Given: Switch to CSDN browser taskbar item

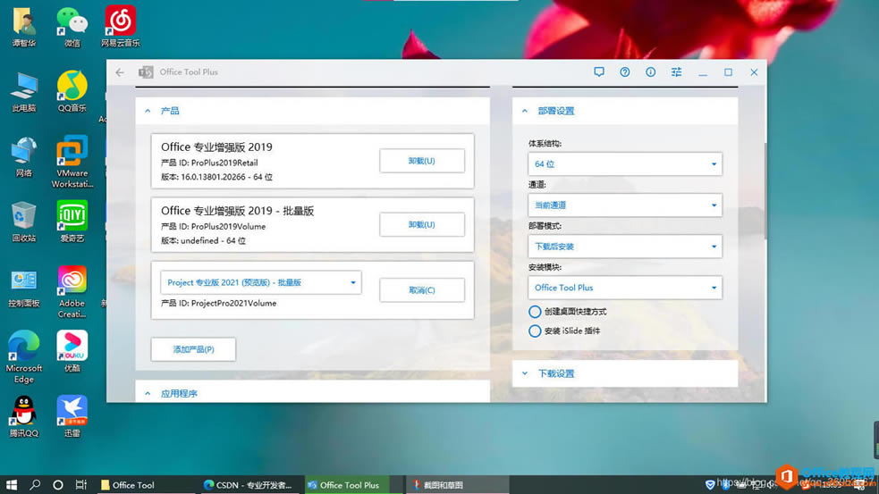Looking at the screenshot, I should (x=248, y=485).
